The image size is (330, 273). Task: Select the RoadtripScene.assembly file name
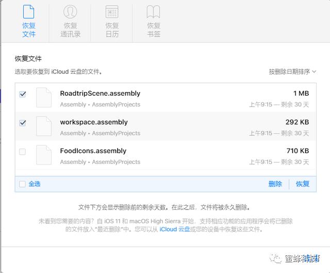(x=100, y=93)
